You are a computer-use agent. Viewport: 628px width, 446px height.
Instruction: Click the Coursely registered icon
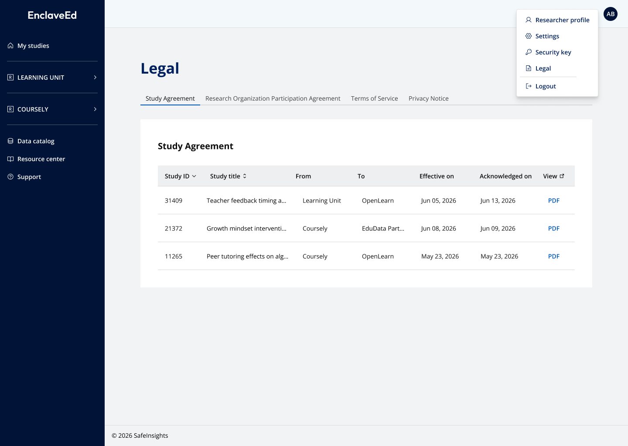coord(10,109)
